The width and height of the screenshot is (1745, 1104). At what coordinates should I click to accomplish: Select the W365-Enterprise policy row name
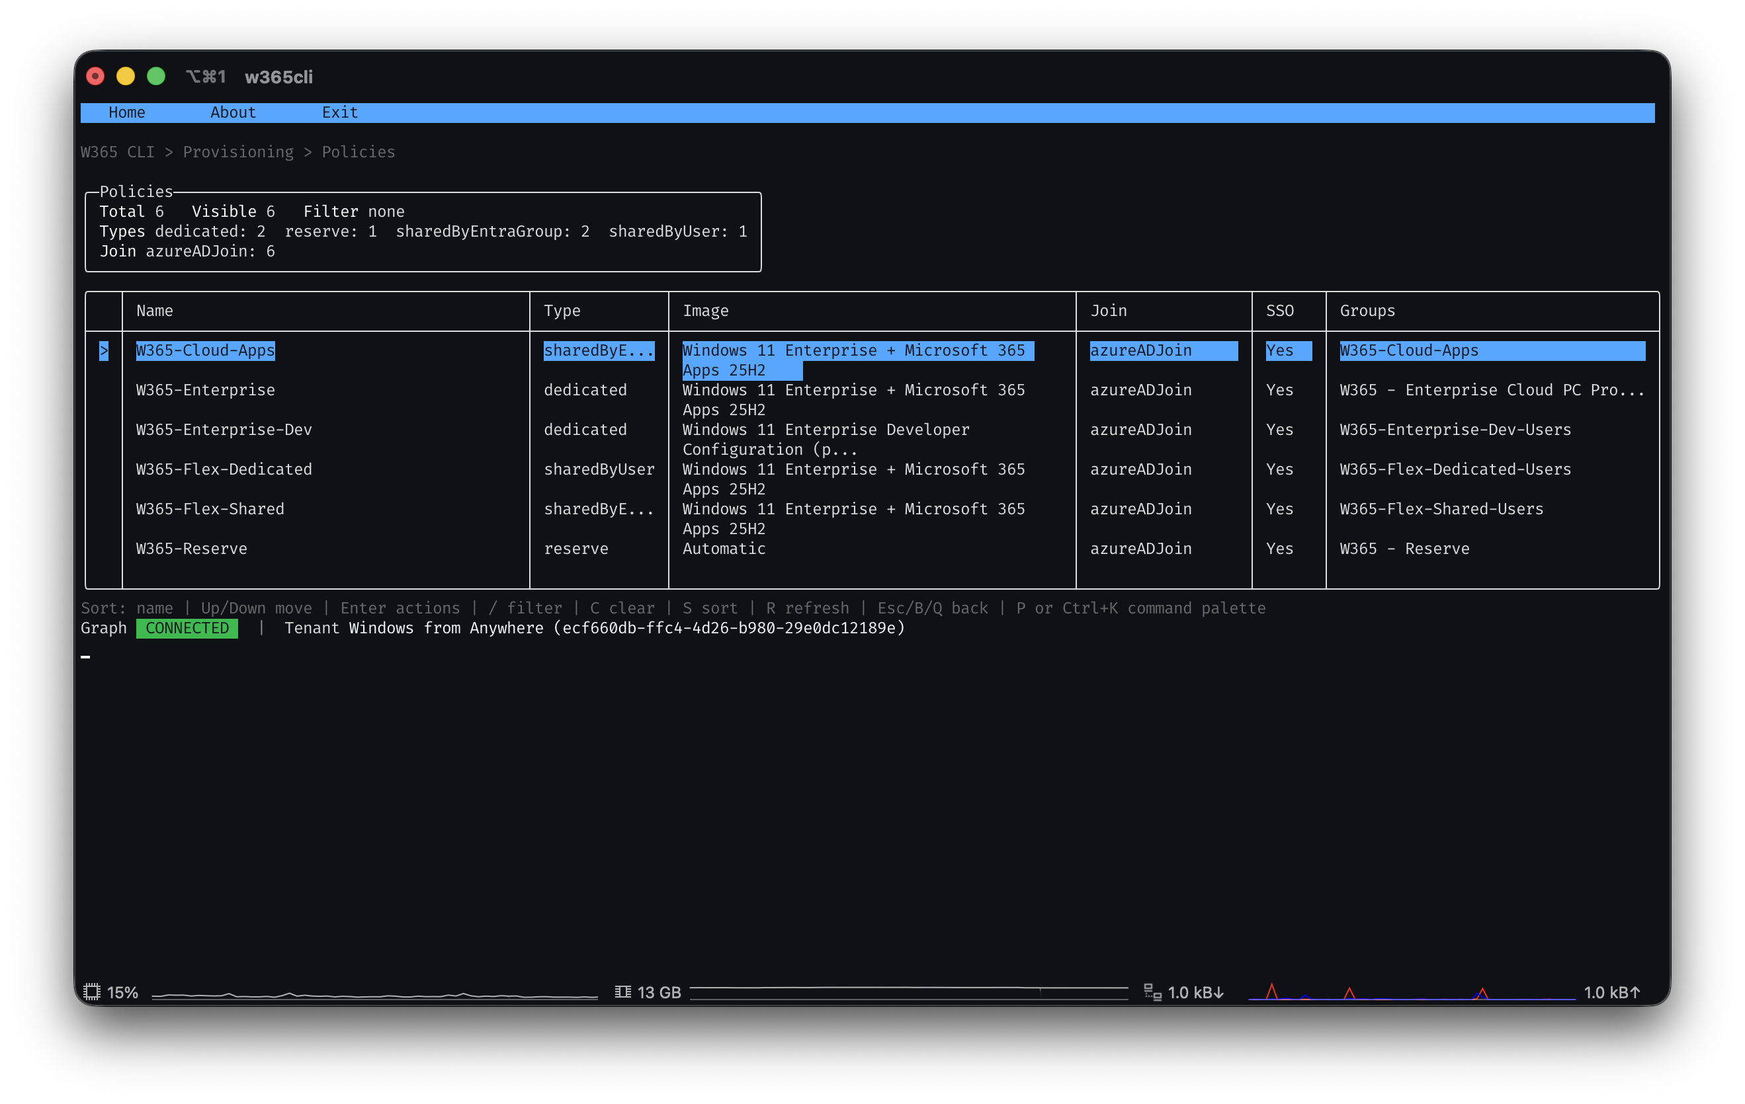(x=206, y=390)
